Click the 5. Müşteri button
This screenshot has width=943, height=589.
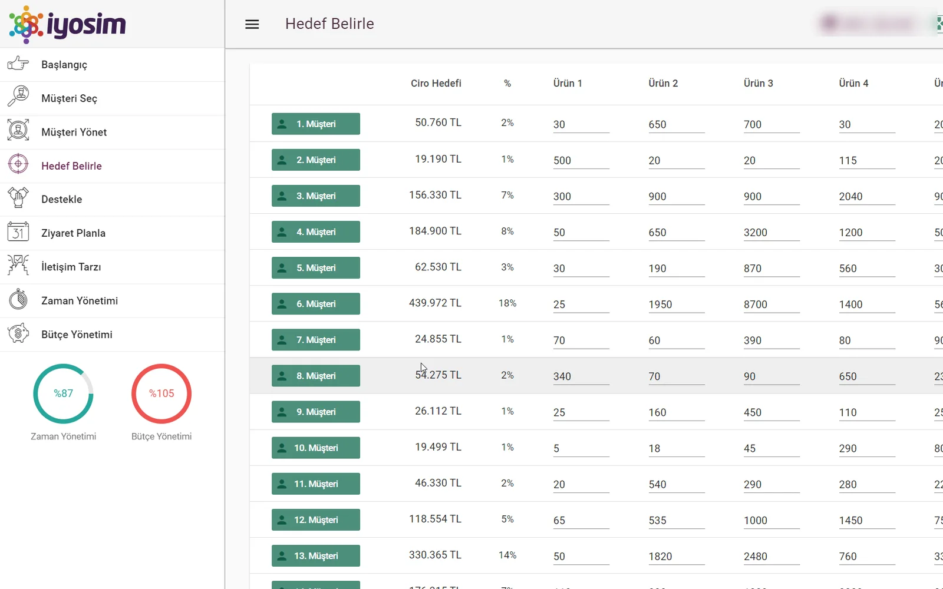(x=316, y=268)
